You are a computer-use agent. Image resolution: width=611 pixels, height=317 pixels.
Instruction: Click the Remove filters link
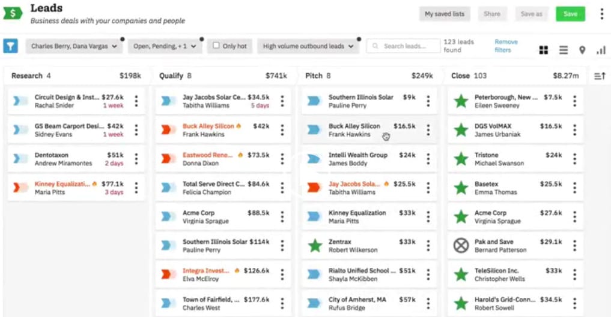pos(506,46)
